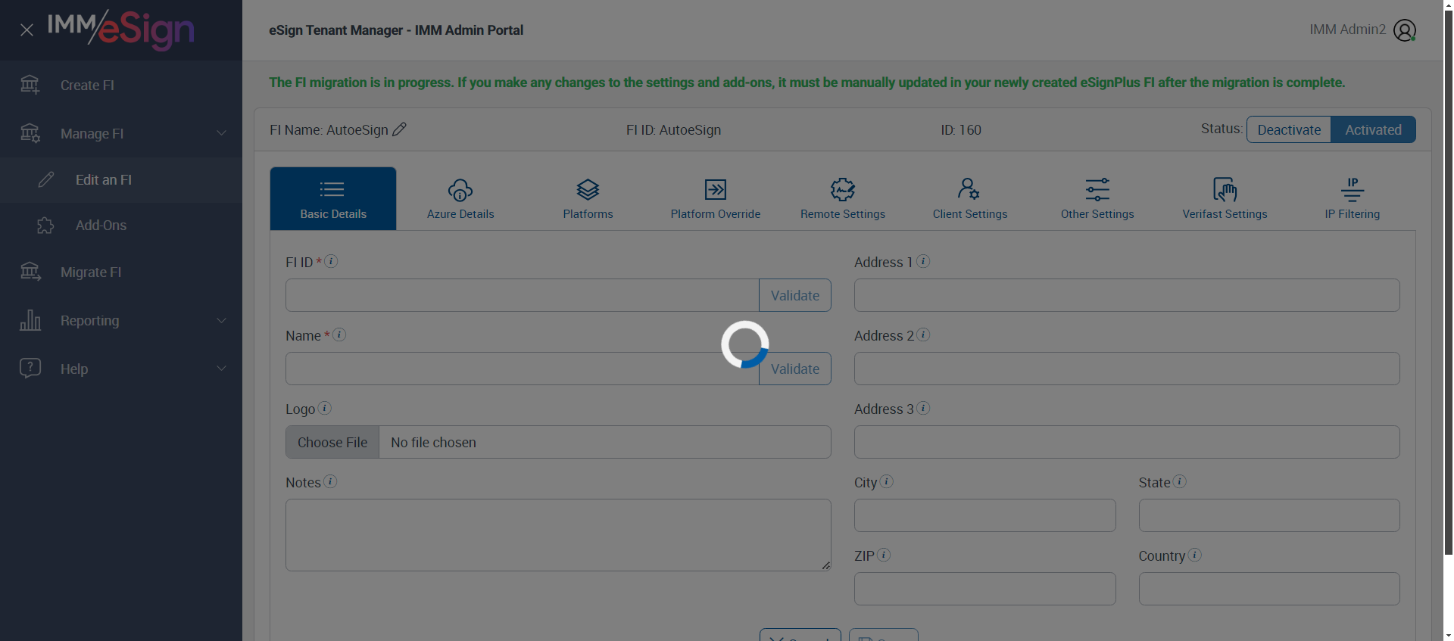Viewport: 1454px width, 641px height.
Task: Switch to the IP Filtering tab
Action: coord(1353,198)
